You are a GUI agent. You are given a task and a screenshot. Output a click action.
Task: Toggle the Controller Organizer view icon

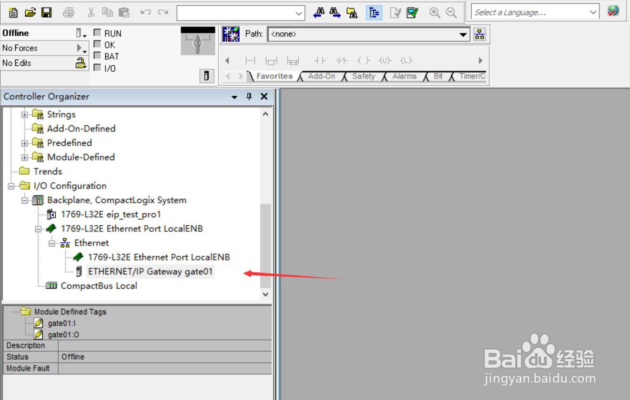(374, 13)
